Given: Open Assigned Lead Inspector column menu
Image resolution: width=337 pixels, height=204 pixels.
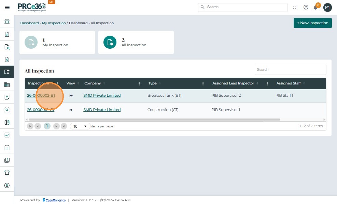Looking at the screenshot, I should click(x=267, y=83).
